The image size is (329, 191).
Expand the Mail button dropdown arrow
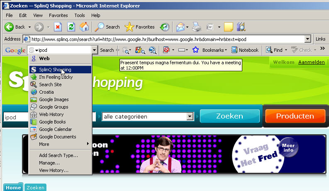(188, 27)
